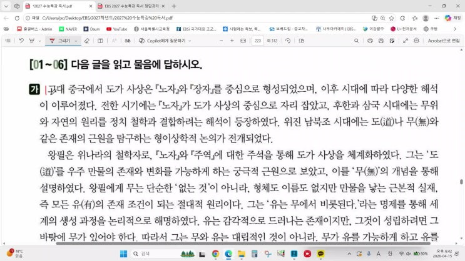The image size is (465, 261).
Task: Reload the page with refresh button
Action: pyautogui.click(x=18, y=17)
